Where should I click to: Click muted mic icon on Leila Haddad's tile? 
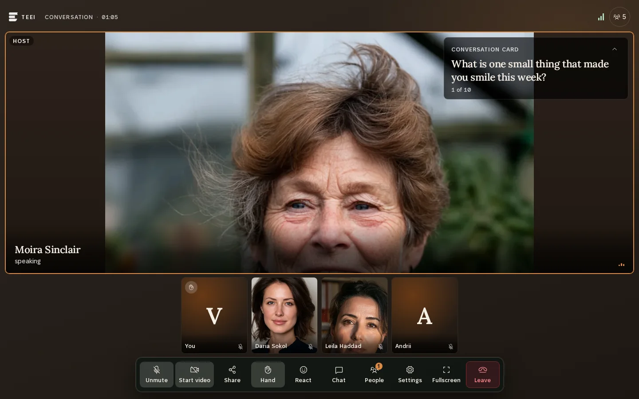[x=381, y=347]
